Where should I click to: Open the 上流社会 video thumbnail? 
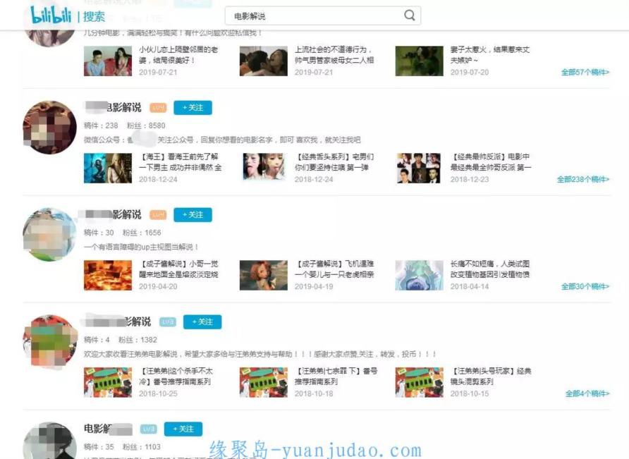pyautogui.click(x=263, y=61)
